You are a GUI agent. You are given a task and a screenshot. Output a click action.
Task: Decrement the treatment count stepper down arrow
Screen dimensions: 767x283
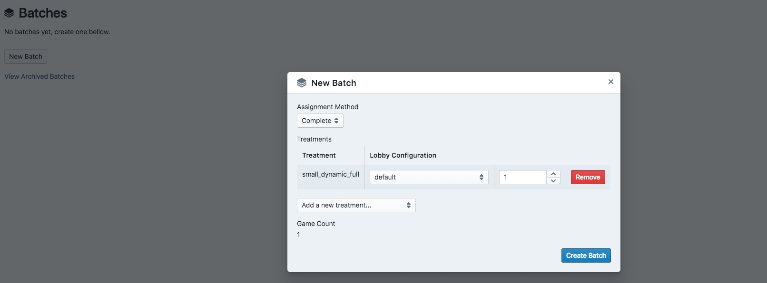553,180
